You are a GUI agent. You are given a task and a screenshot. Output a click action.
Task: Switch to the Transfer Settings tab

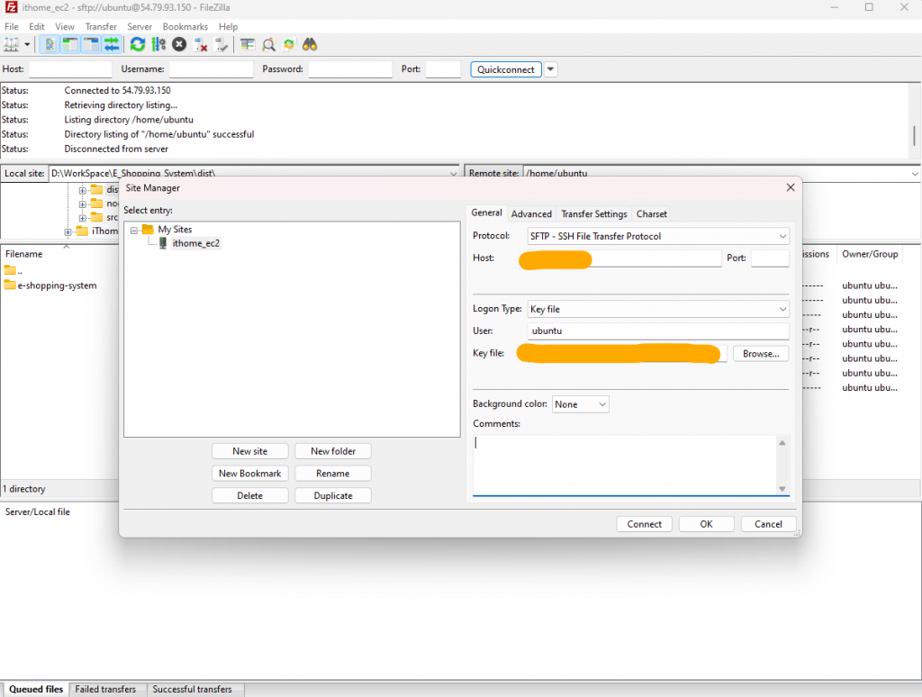(594, 214)
